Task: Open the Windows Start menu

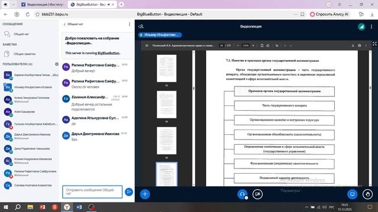Action: (5, 207)
